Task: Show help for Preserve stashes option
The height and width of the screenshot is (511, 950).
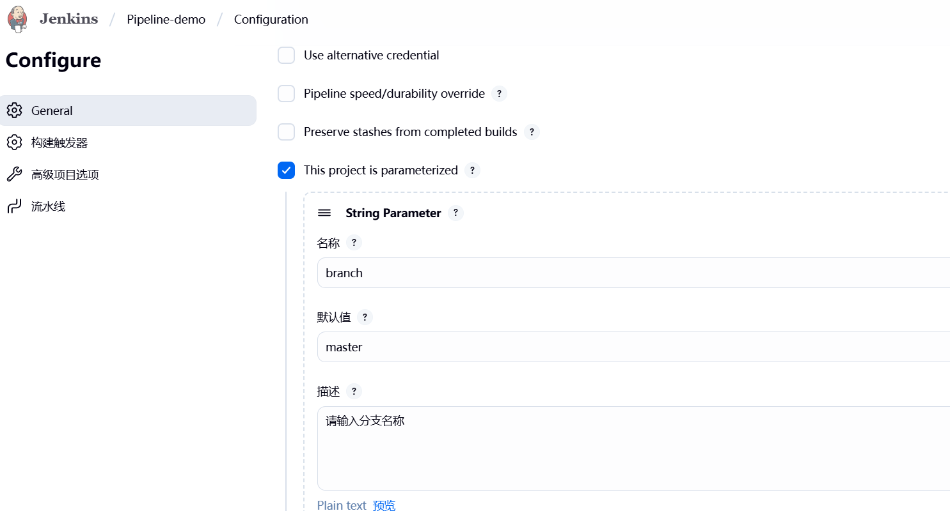Action: 532,132
